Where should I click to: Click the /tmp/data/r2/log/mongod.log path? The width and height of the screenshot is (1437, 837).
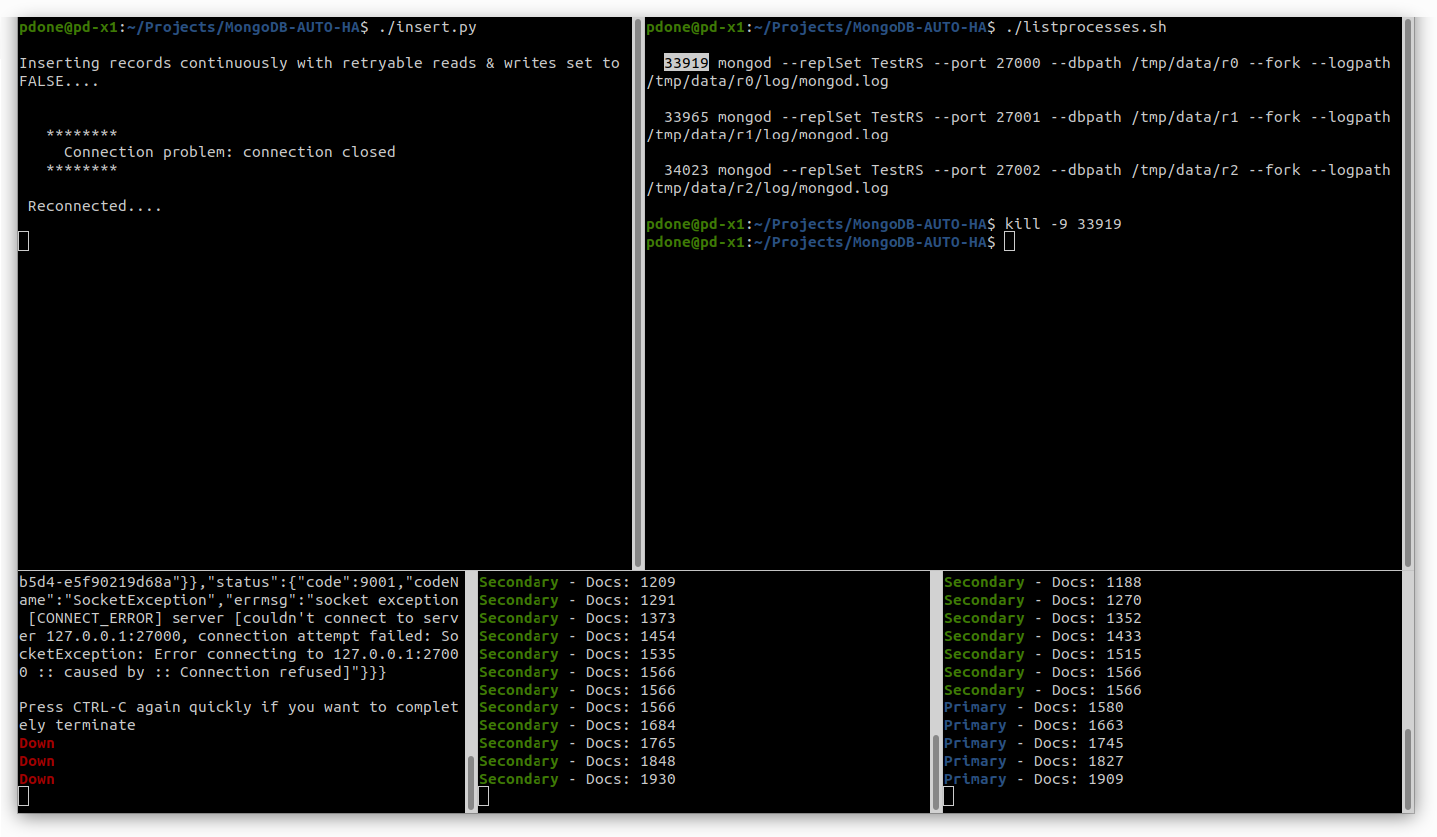click(767, 188)
